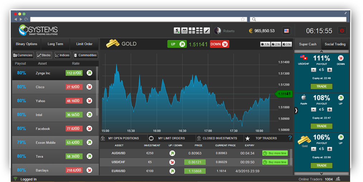Increase USD/CHF investment with plus button
The image size is (363, 182).
(x=330, y=70)
